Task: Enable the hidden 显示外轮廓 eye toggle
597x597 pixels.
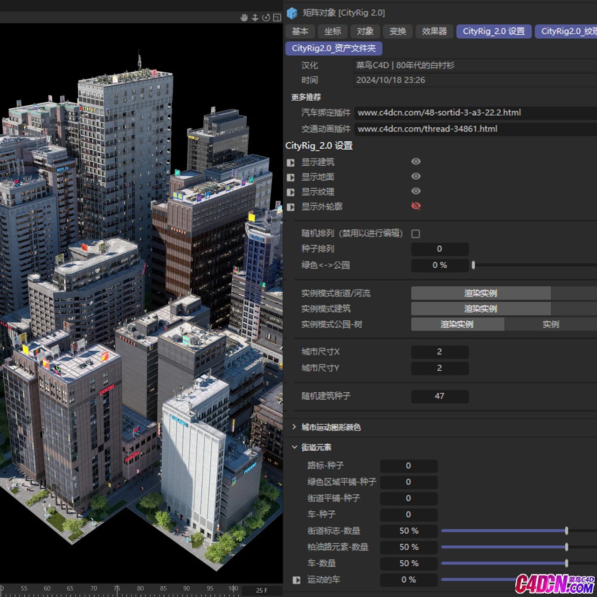Action: click(416, 206)
